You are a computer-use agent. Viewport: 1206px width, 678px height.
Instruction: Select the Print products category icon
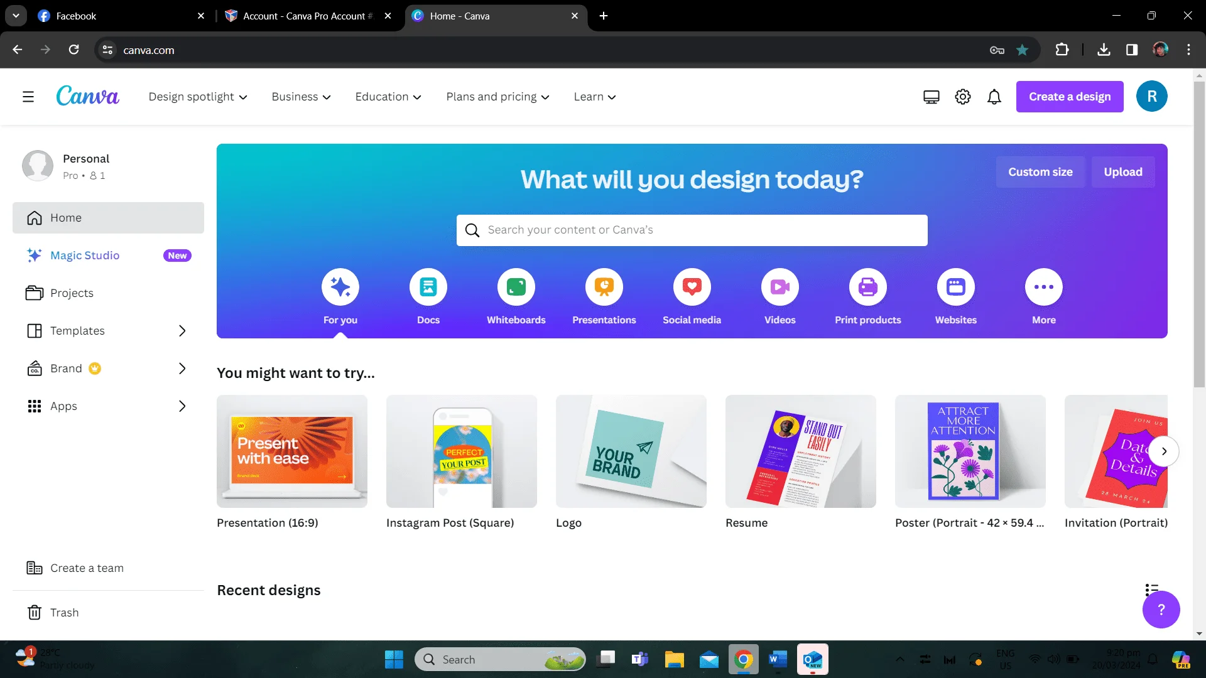tap(868, 287)
